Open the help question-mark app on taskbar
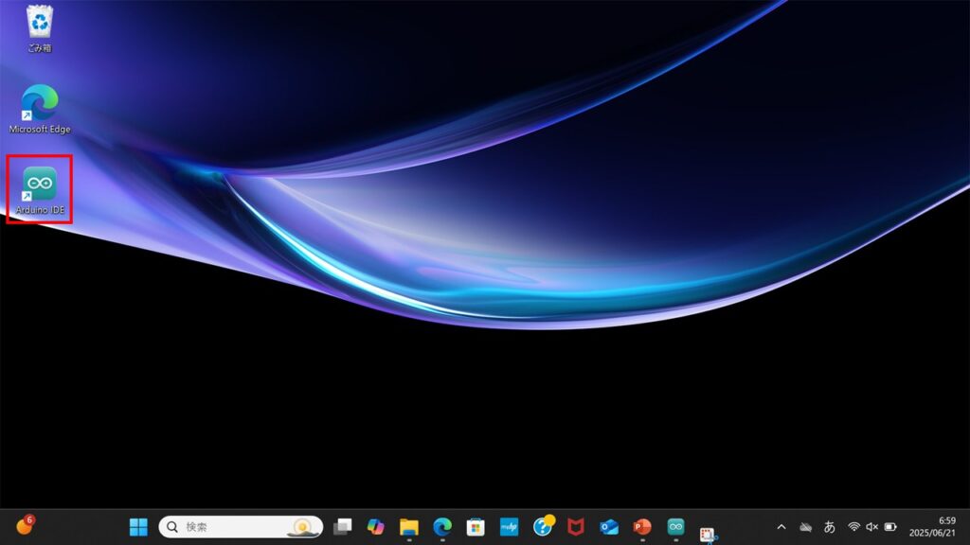Screen dimensions: 970x545 (x=543, y=526)
